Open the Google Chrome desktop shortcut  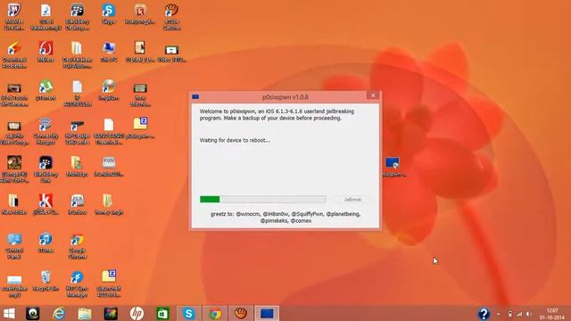pyautogui.click(x=78, y=246)
